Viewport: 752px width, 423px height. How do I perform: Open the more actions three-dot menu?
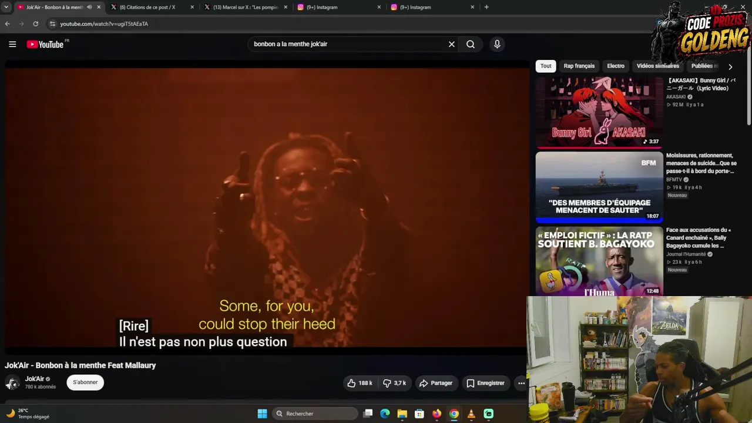click(521, 383)
